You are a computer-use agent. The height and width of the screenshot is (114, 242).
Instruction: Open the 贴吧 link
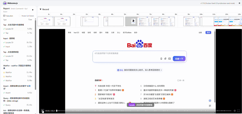click(89, 33)
